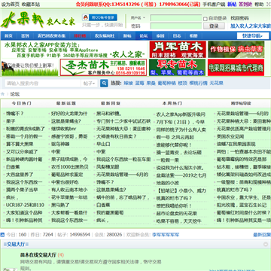Click 设为首页 at the top left
Screen dimensions: 271x271
point(11,5)
